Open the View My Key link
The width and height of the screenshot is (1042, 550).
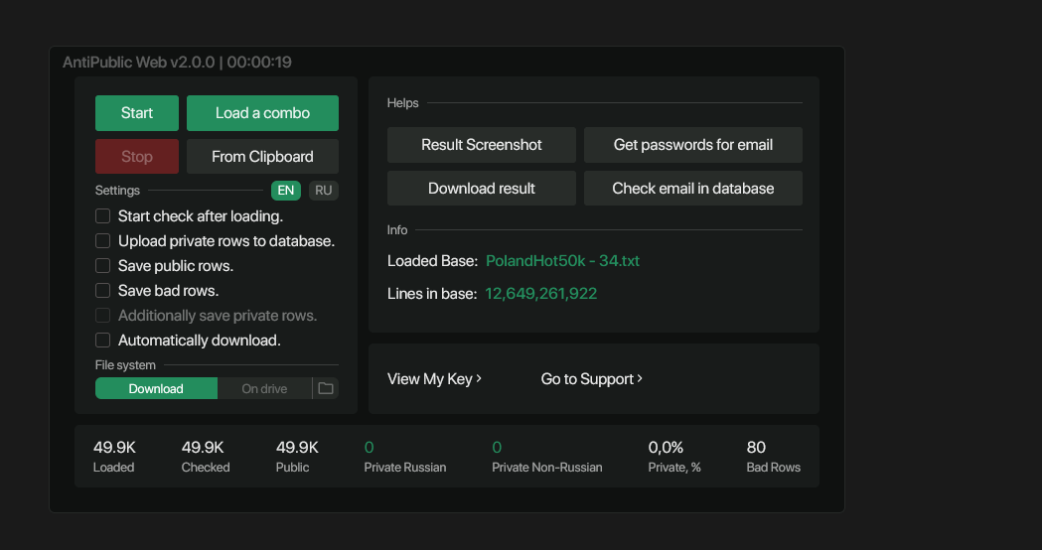point(435,378)
